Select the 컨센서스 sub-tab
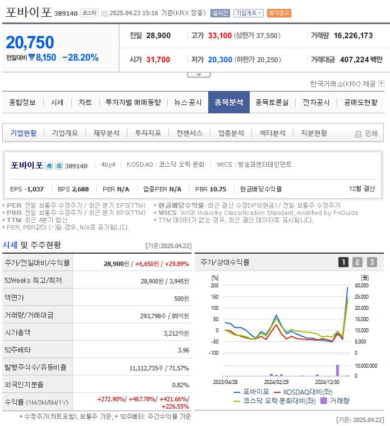The width and height of the screenshot is (390, 426). (x=190, y=133)
